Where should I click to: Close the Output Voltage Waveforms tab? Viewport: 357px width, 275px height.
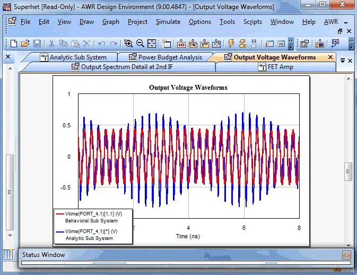point(330,57)
